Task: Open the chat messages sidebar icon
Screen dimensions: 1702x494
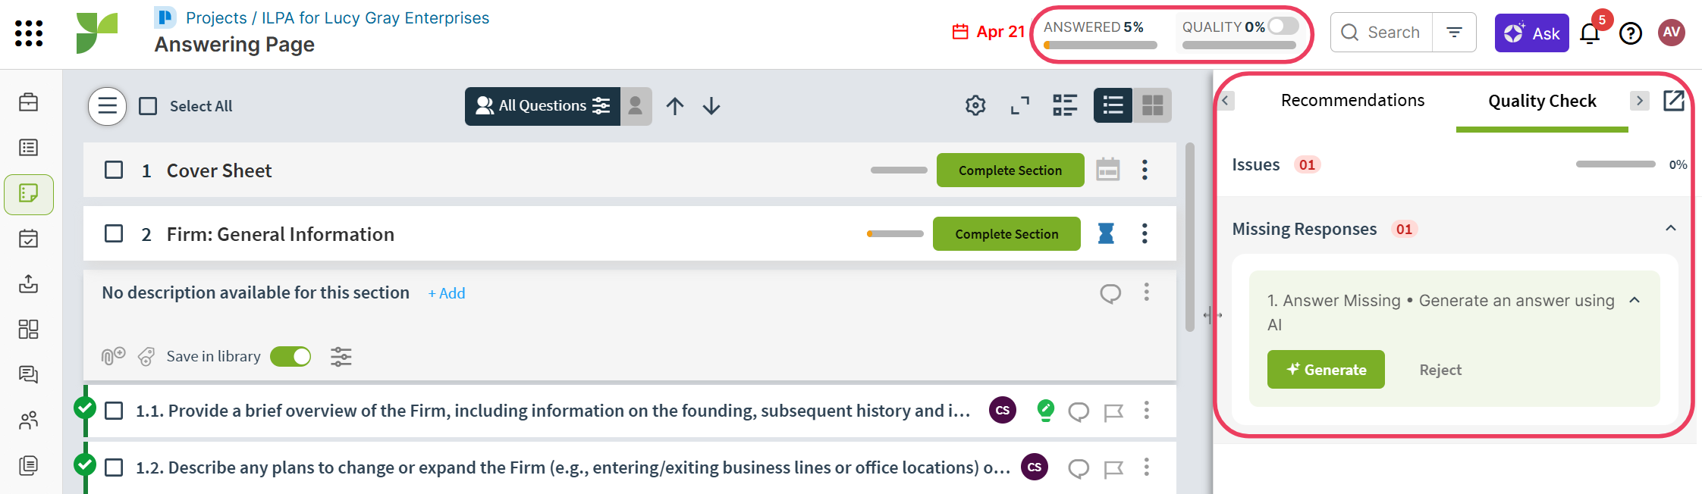Action: point(29,374)
